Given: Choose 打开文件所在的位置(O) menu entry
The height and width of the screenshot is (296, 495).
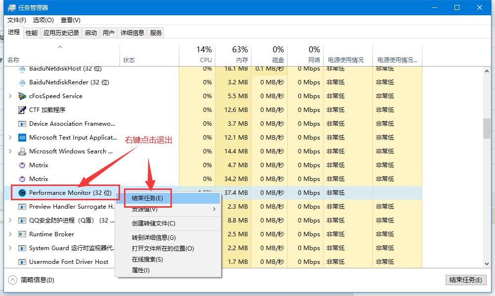Looking at the screenshot, I should tap(168, 249).
